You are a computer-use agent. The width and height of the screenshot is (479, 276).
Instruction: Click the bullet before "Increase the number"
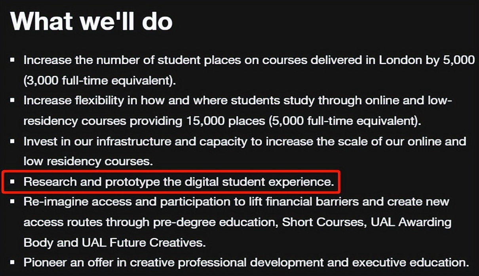(13, 60)
